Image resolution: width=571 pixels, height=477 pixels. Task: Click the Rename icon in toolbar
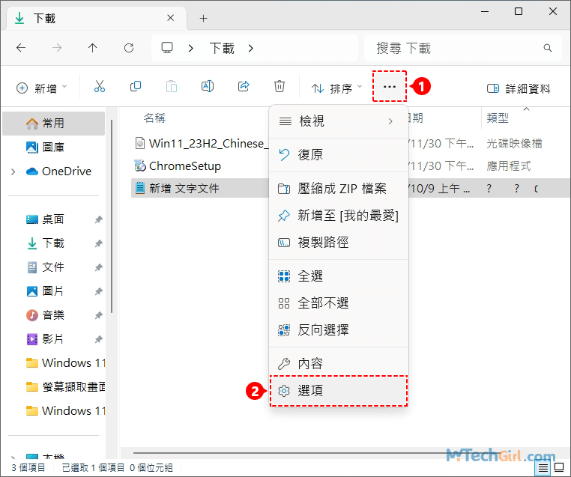click(208, 88)
